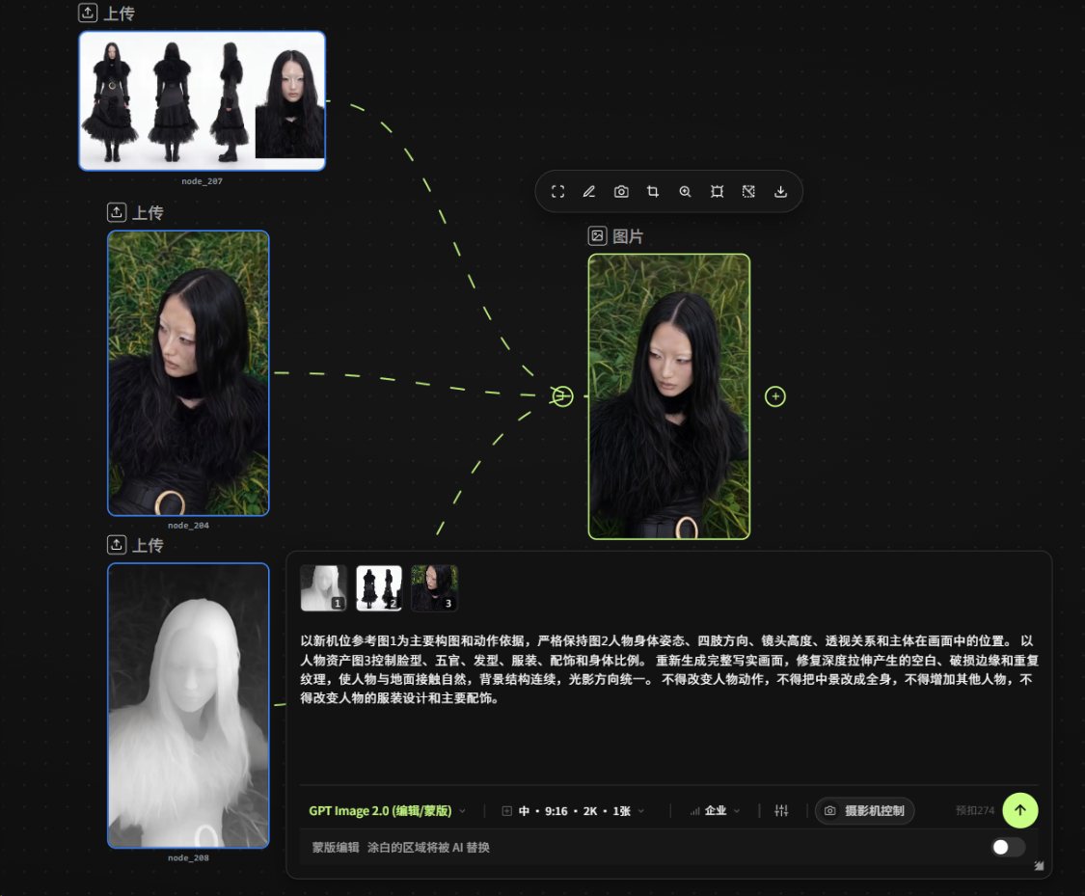Click the magnifier zoom icon
This screenshot has height=896, width=1085.
[685, 192]
